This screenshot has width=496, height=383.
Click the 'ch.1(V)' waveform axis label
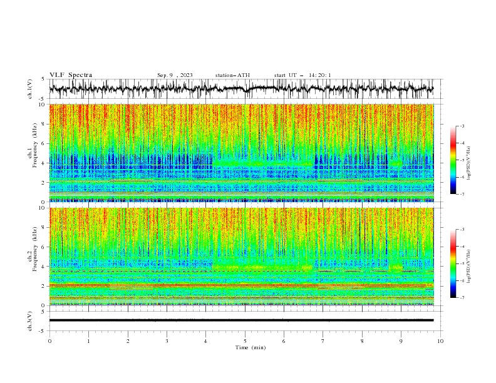tap(30, 89)
